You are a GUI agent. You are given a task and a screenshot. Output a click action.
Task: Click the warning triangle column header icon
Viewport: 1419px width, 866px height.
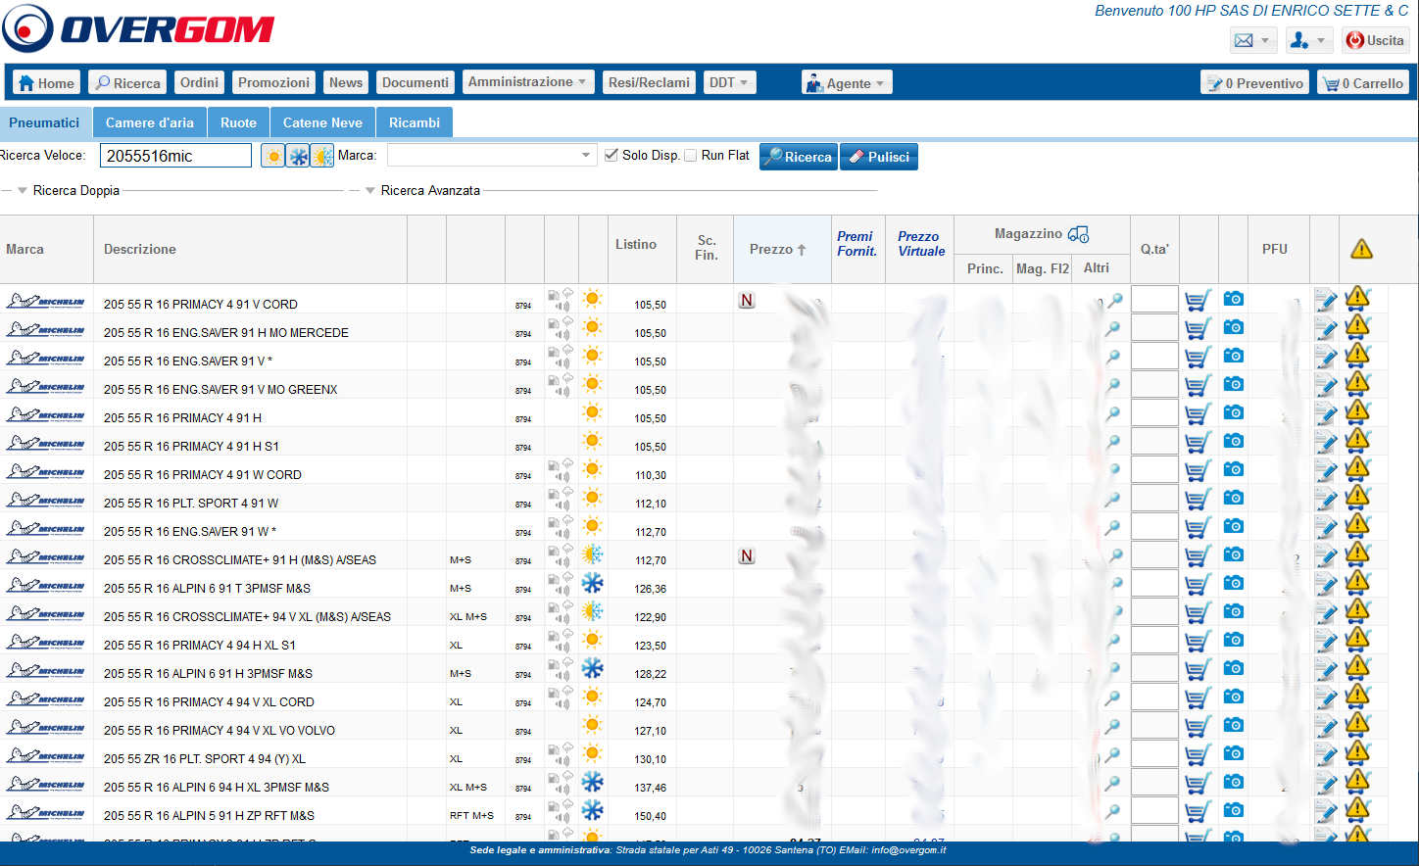tap(1361, 249)
